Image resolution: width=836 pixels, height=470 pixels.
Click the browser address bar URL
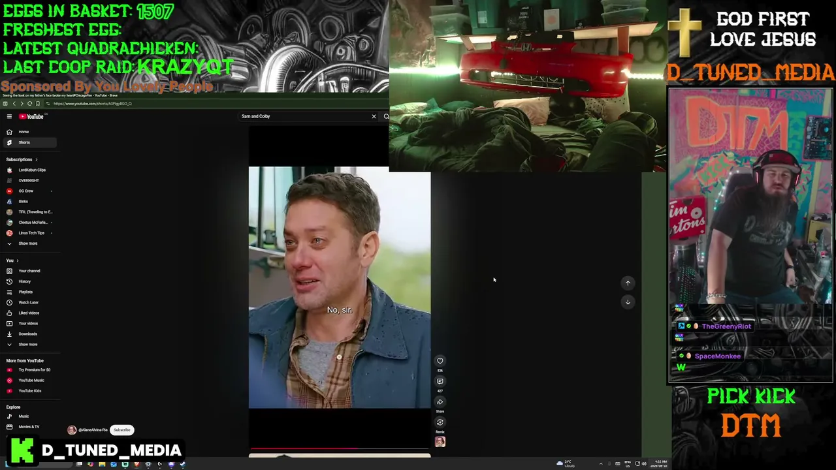tap(92, 104)
